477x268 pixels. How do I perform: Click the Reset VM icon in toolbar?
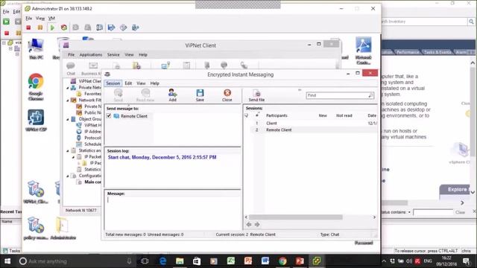64,28
